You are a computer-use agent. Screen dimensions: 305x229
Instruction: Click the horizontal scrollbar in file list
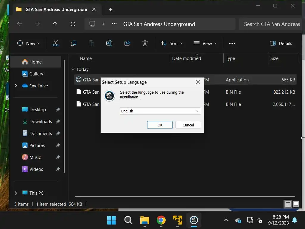185,197
